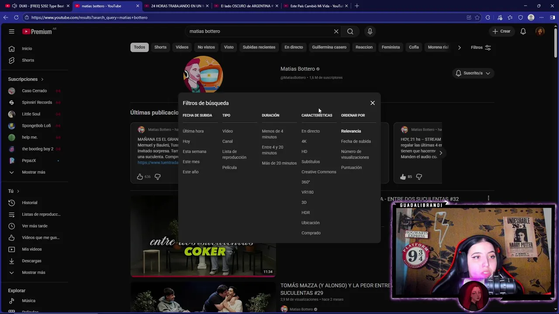Select the En directo chip

[x=293, y=47]
